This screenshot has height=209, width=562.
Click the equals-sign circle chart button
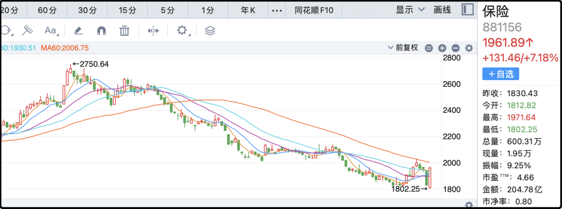(429, 48)
